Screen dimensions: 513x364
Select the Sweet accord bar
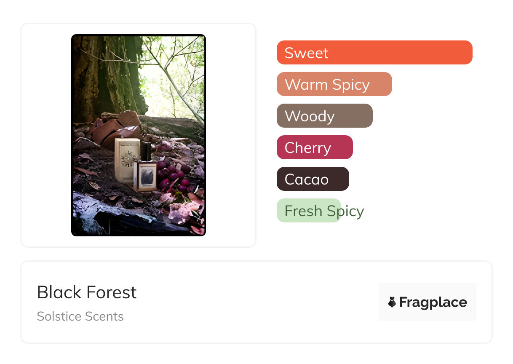point(374,53)
